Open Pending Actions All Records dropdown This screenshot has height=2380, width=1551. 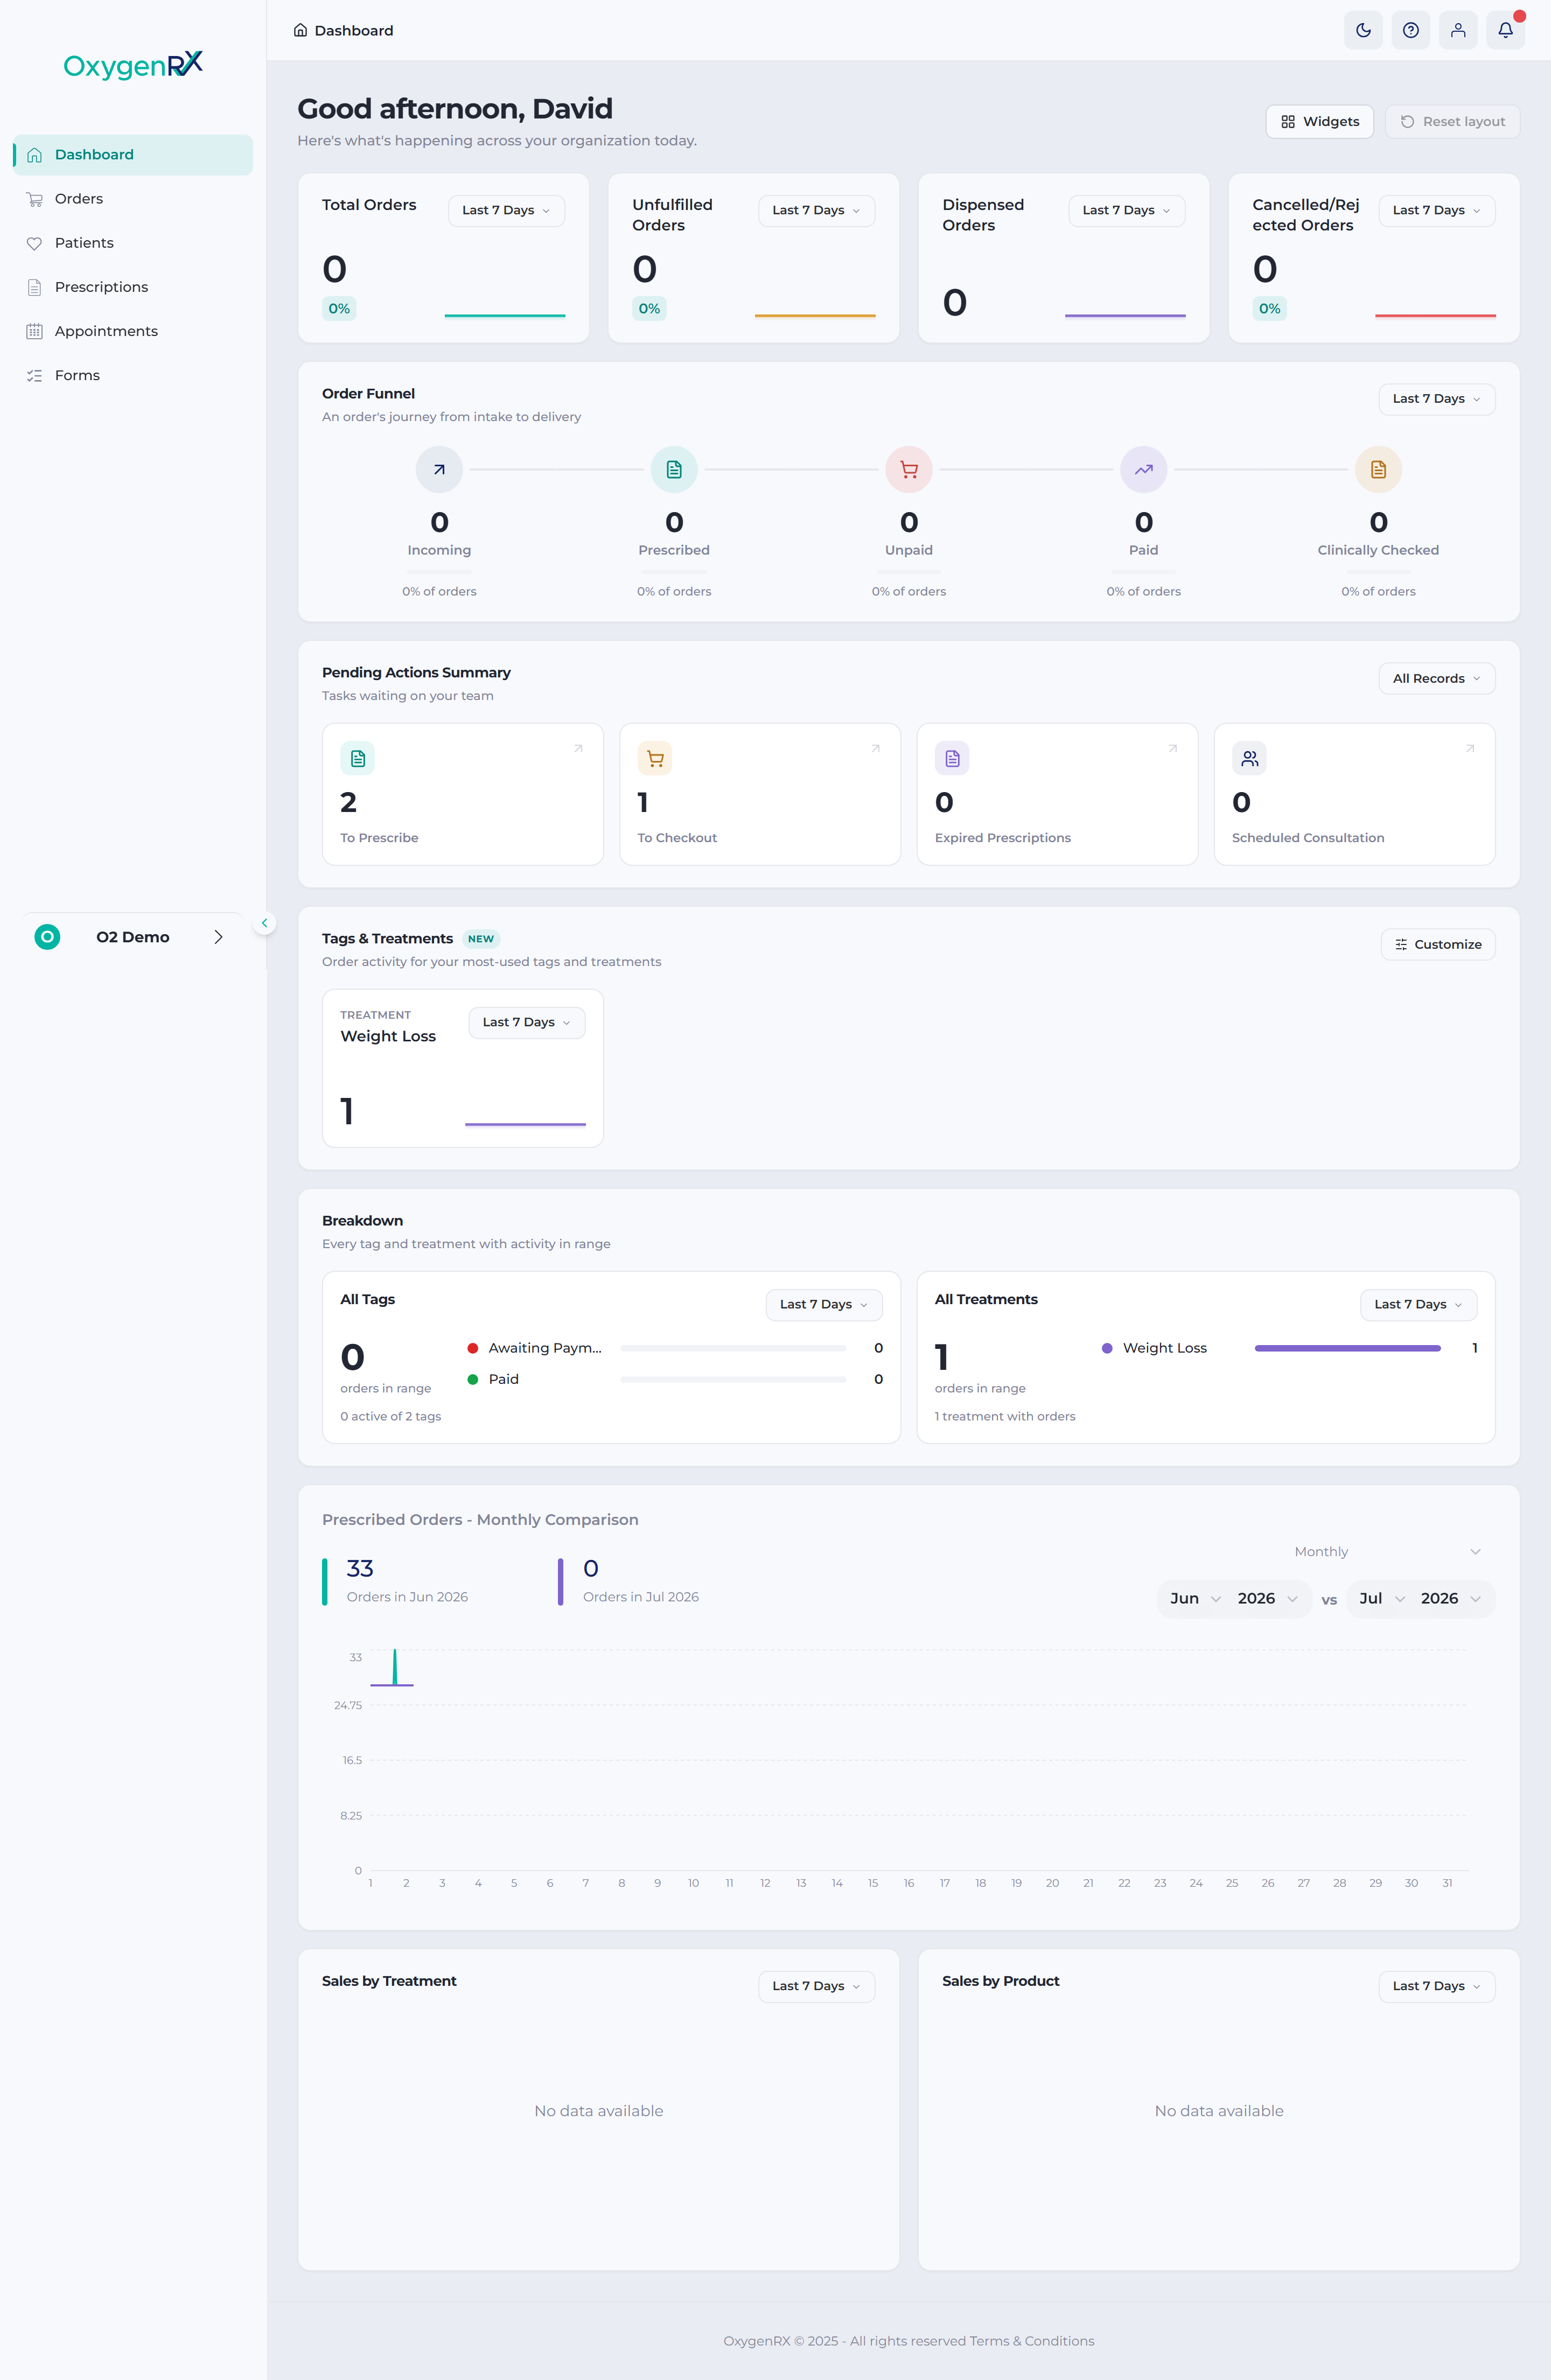click(x=1436, y=678)
